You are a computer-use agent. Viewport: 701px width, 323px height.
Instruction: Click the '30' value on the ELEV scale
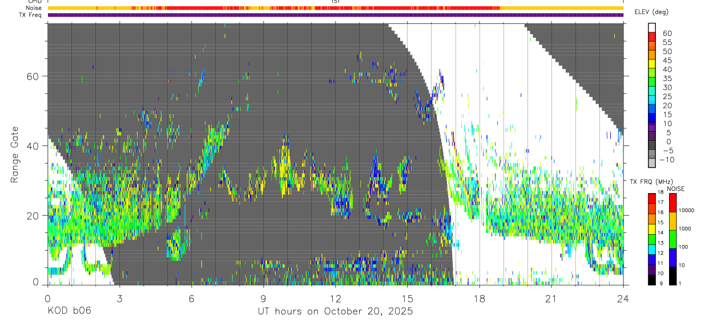(x=667, y=88)
